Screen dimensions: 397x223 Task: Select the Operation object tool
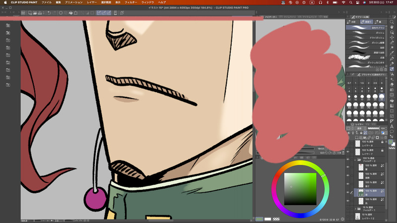pos(392,32)
